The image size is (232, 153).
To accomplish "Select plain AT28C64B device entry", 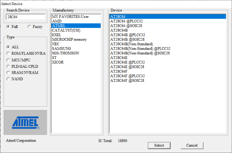I will [168, 31].
